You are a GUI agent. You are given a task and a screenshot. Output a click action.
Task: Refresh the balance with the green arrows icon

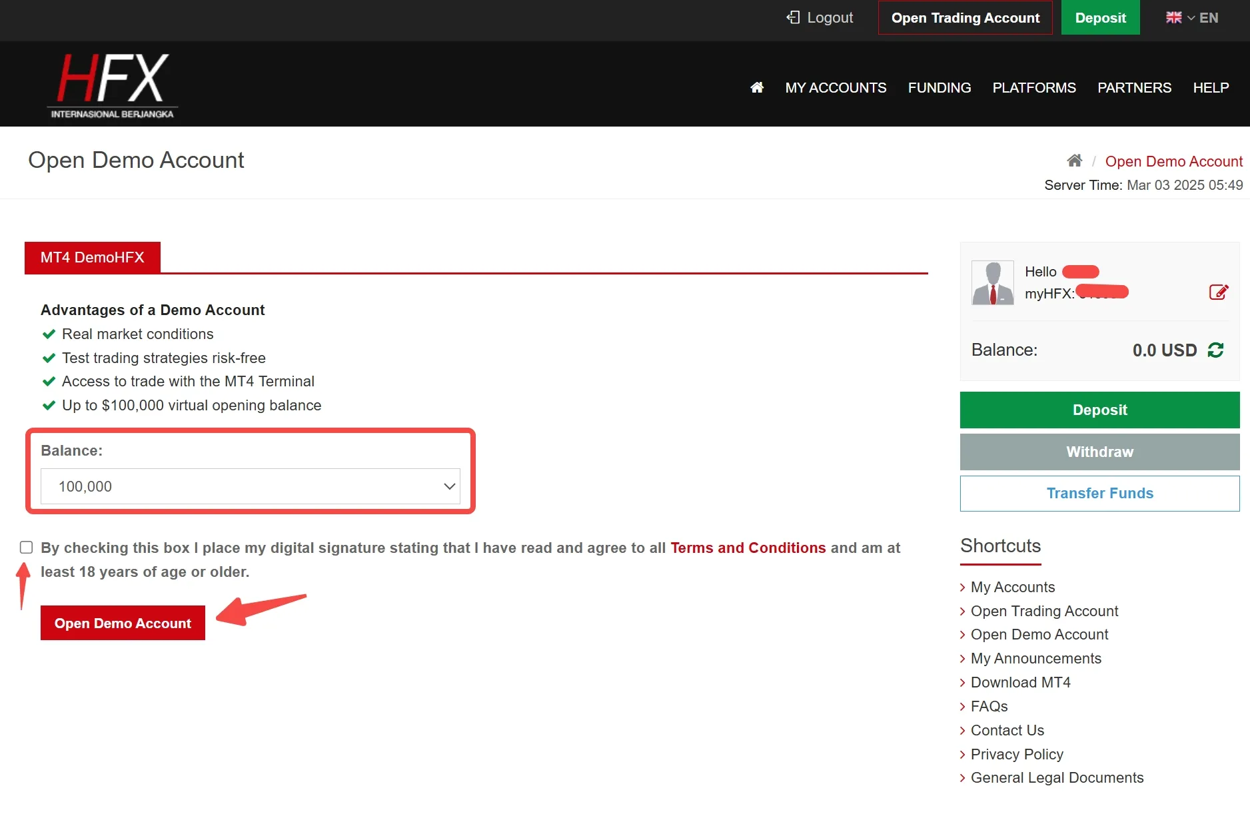point(1216,350)
